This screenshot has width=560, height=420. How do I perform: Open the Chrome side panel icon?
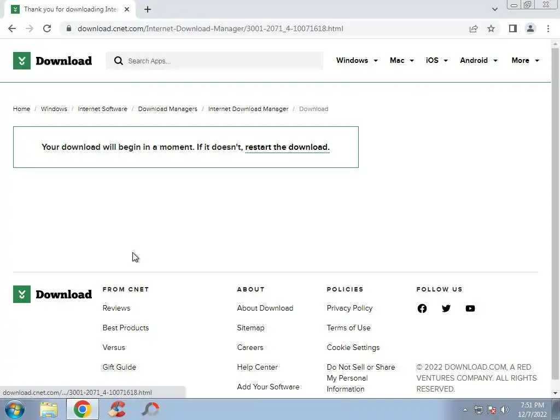tap(513, 28)
